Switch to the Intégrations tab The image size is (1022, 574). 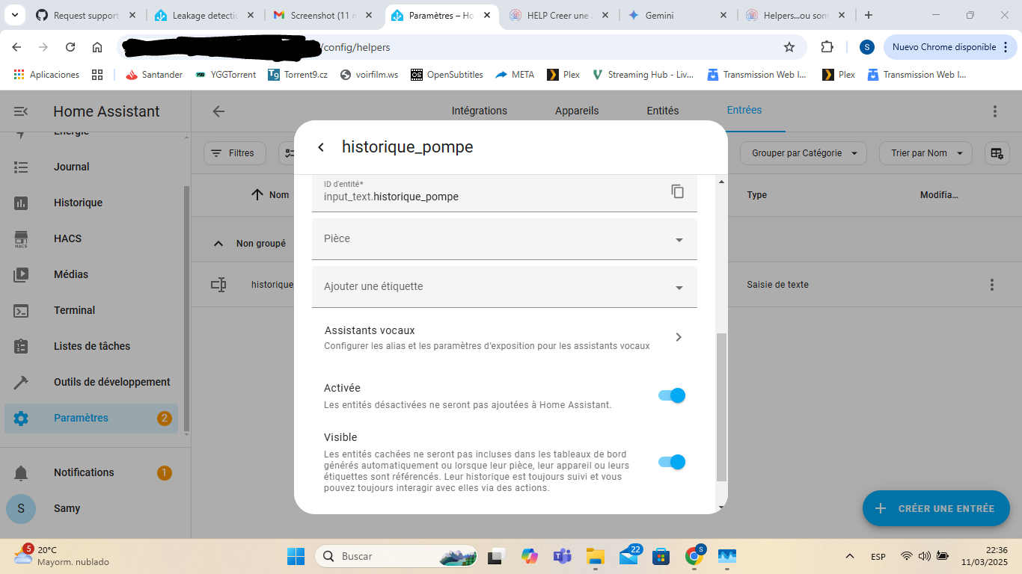click(479, 111)
